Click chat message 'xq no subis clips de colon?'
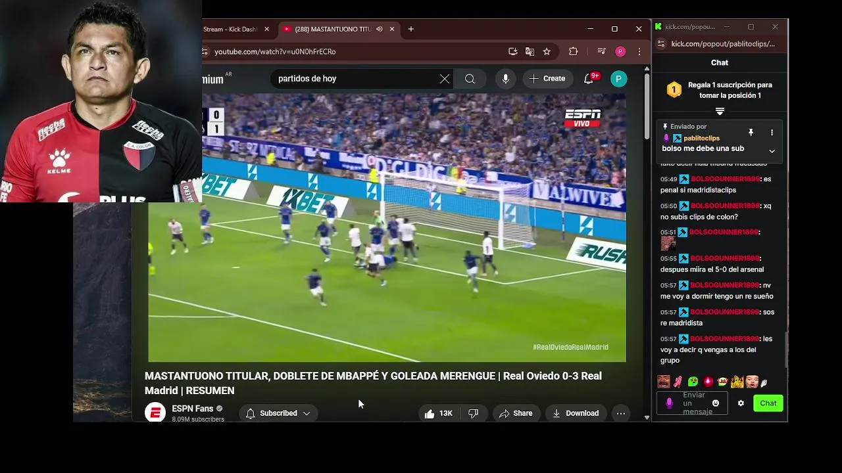Image resolution: width=842 pixels, height=473 pixels. 716,211
